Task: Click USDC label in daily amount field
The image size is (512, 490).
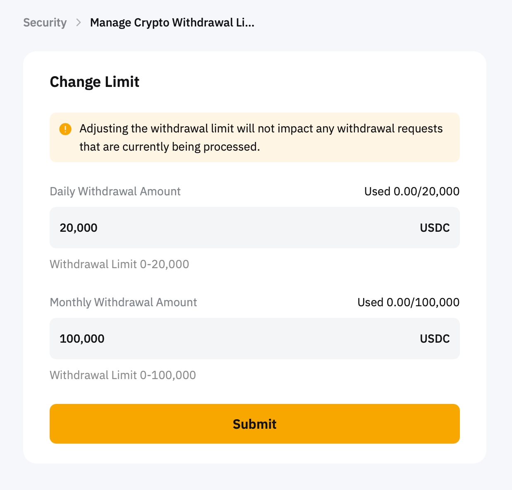Action: click(435, 228)
